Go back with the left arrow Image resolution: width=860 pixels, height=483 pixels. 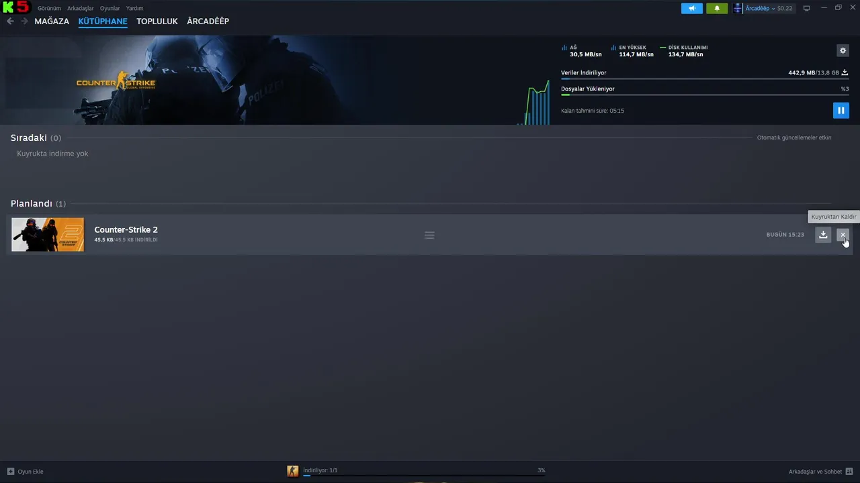(x=10, y=21)
